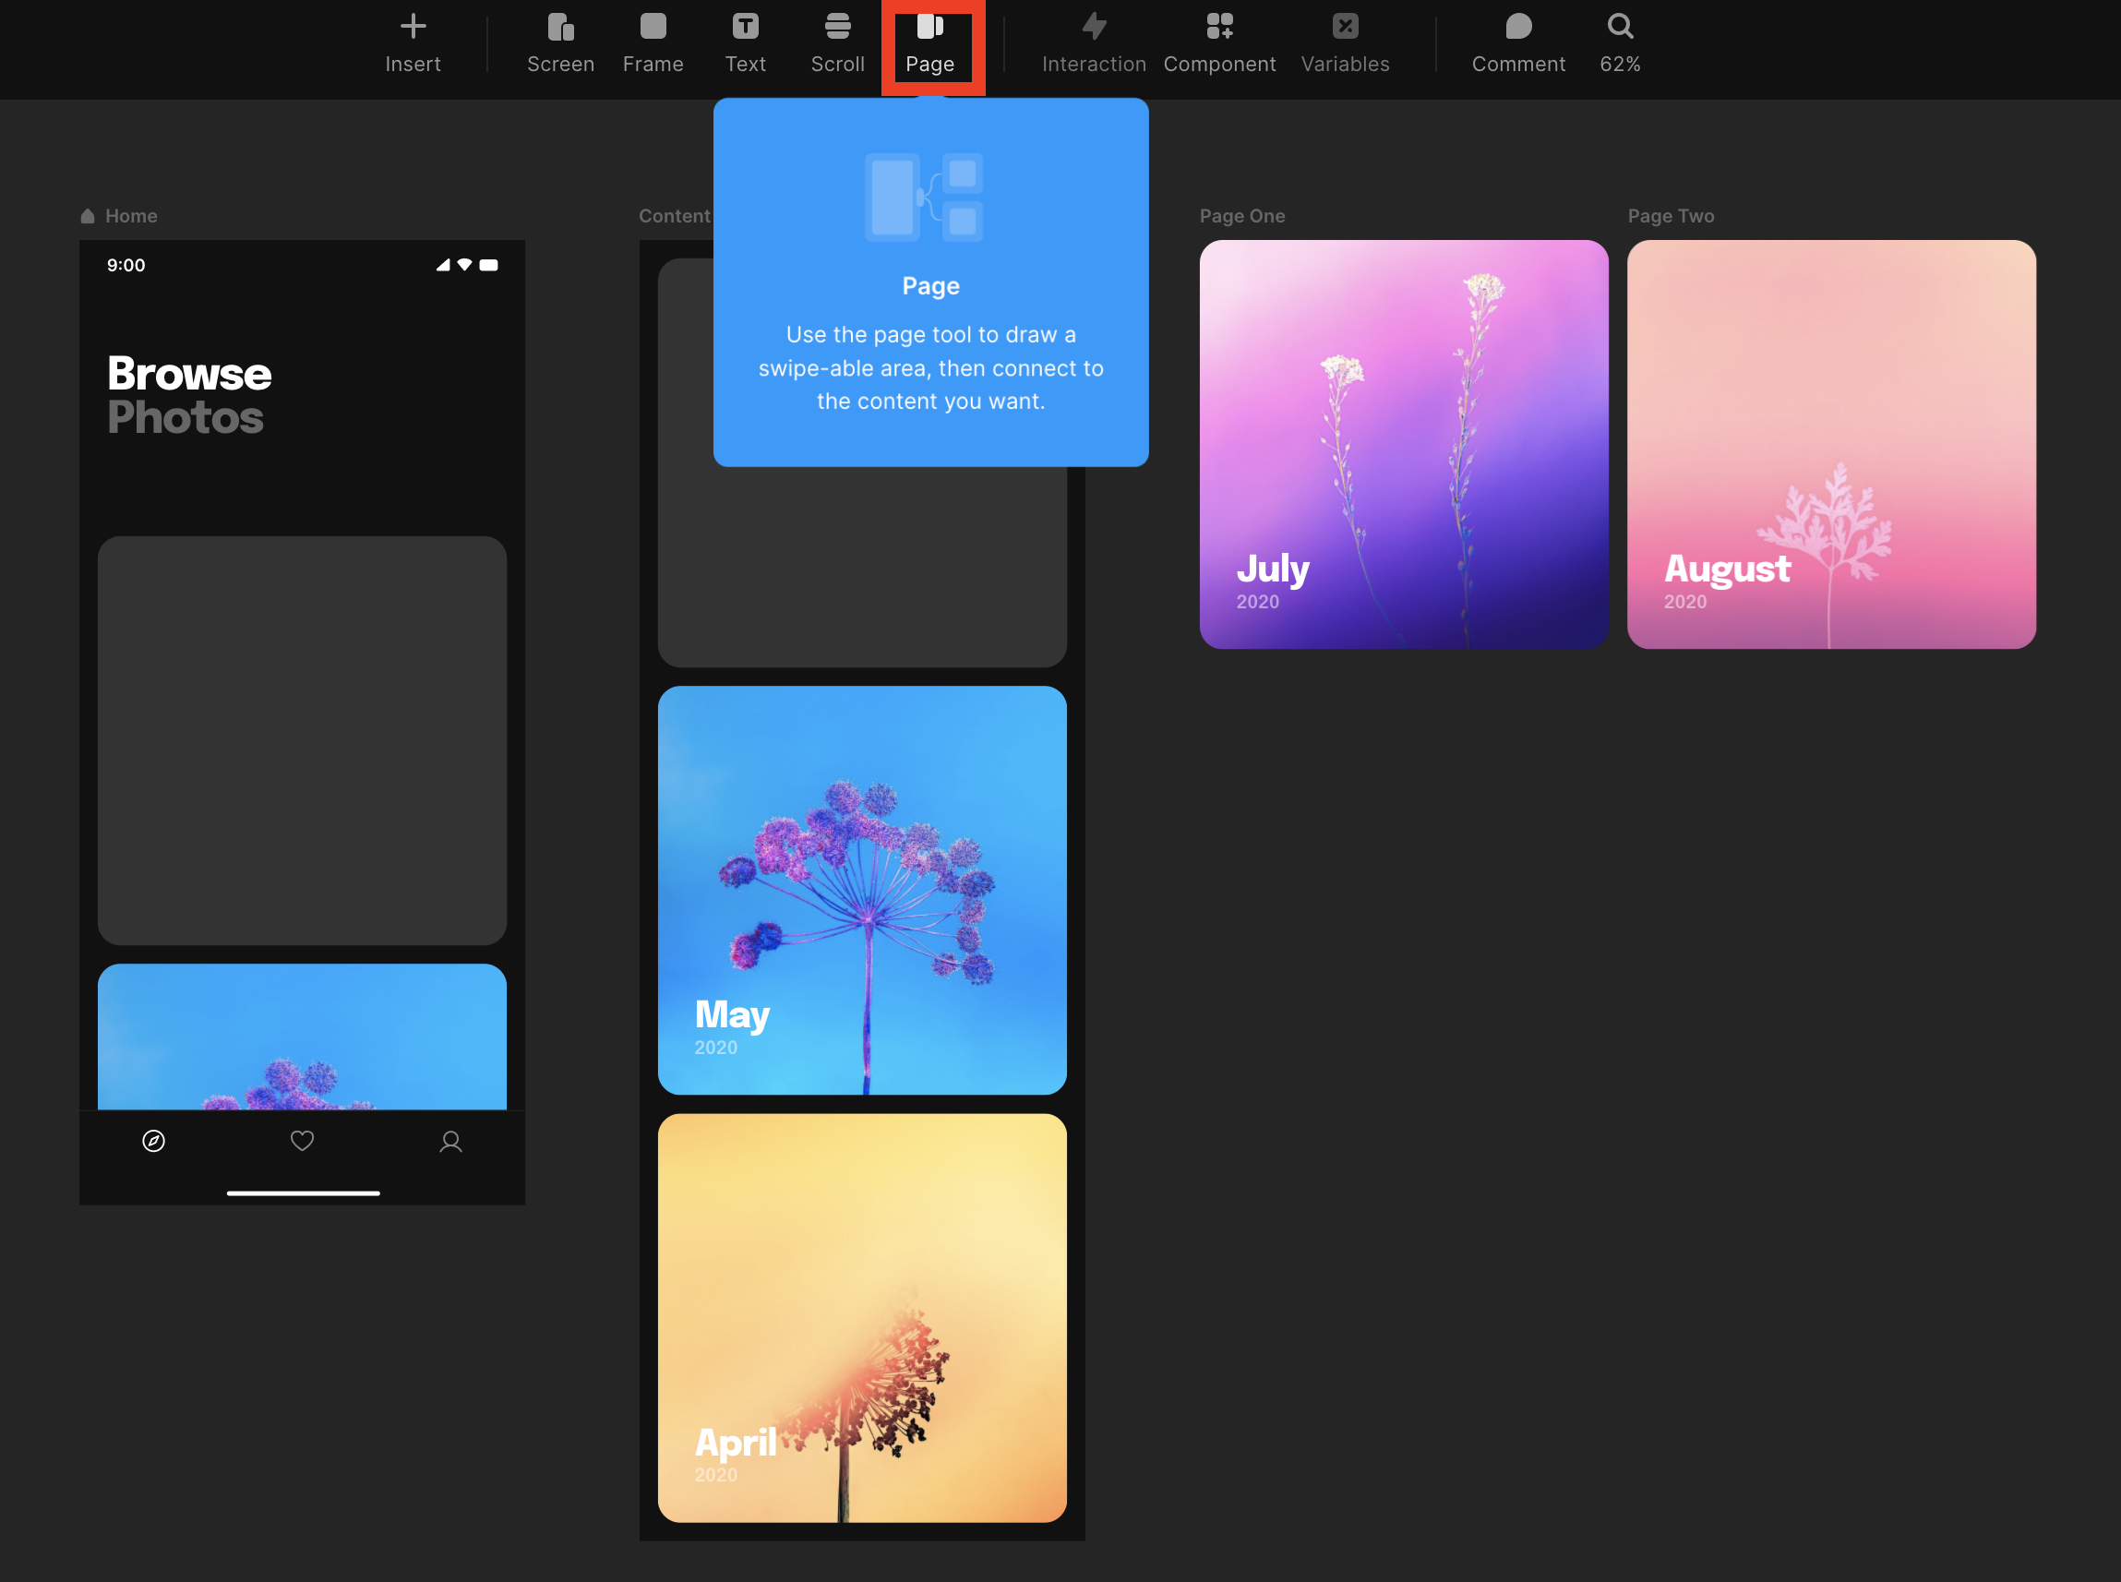Image resolution: width=2121 pixels, height=1582 pixels.
Task: Activate the Page tool
Action: [x=929, y=42]
